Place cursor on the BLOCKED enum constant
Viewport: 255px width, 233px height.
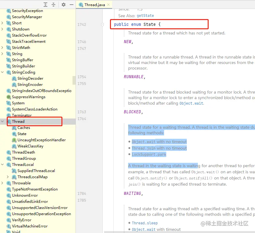click(132, 112)
